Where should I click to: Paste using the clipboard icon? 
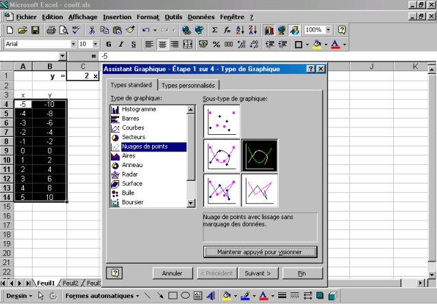tap(117, 30)
